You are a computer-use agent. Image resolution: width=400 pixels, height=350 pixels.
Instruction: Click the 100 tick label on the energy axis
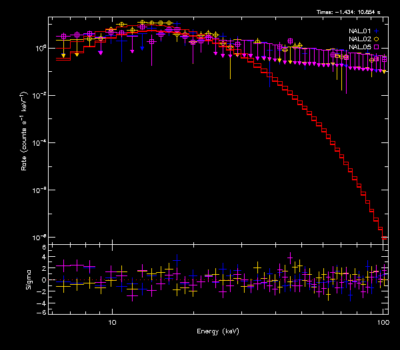tap(382, 322)
